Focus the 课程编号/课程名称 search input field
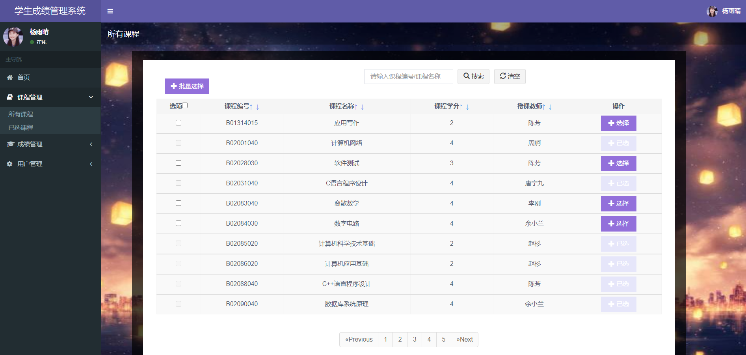 pyautogui.click(x=409, y=77)
